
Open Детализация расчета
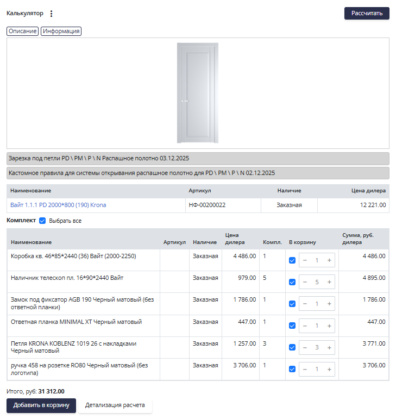tap(115, 405)
